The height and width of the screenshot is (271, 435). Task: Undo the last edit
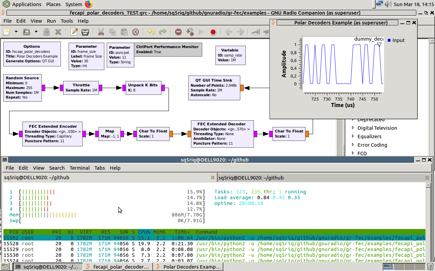[x=151, y=32]
